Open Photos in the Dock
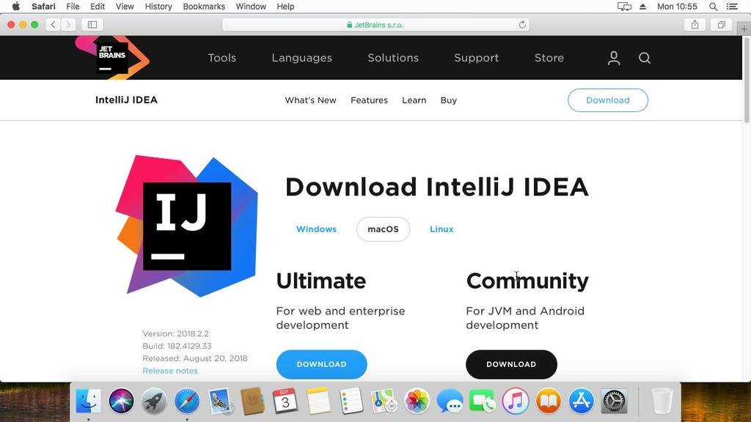The image size is (751, 422). coord(417,401)
